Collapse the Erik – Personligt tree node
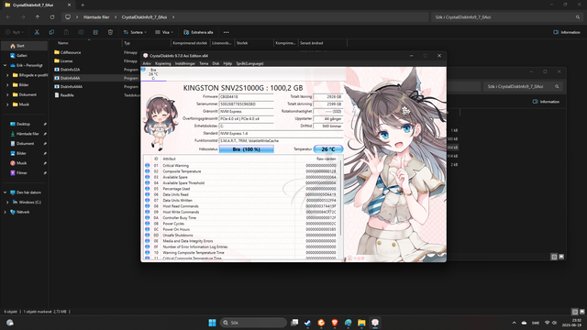The image size is (587, 330). click(x=5, y=65)
